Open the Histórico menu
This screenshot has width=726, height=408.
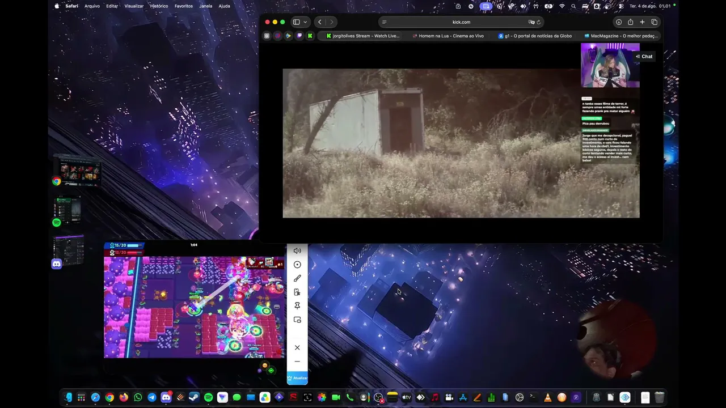pos(159,6)
